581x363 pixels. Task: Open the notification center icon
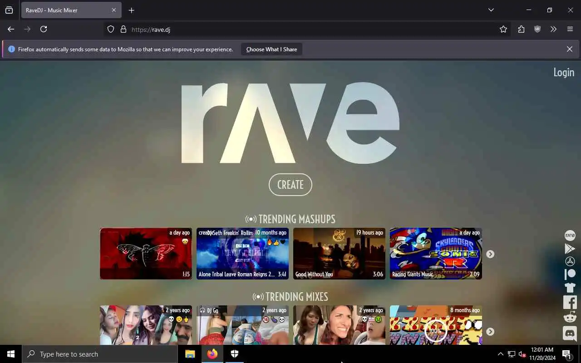(x=567, y=354)
